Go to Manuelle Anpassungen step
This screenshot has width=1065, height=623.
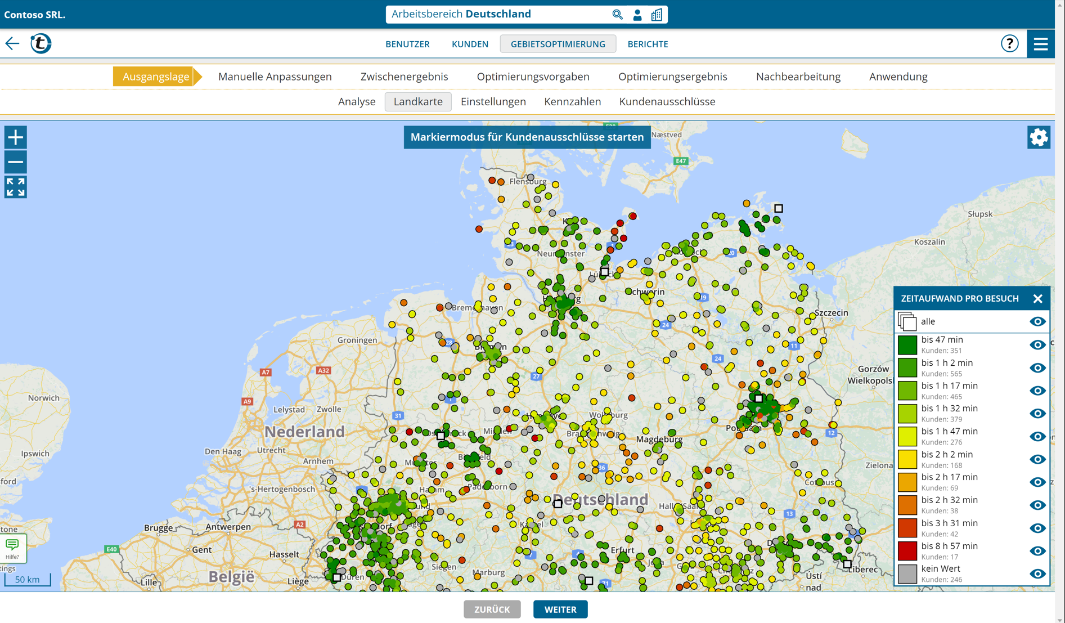click(275, 77)
